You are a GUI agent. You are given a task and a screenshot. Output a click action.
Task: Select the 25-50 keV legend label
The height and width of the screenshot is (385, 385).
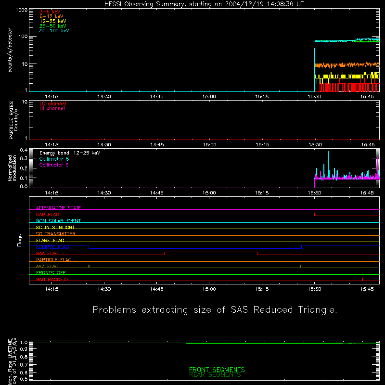pyautogui.click(x=53, y=26)
